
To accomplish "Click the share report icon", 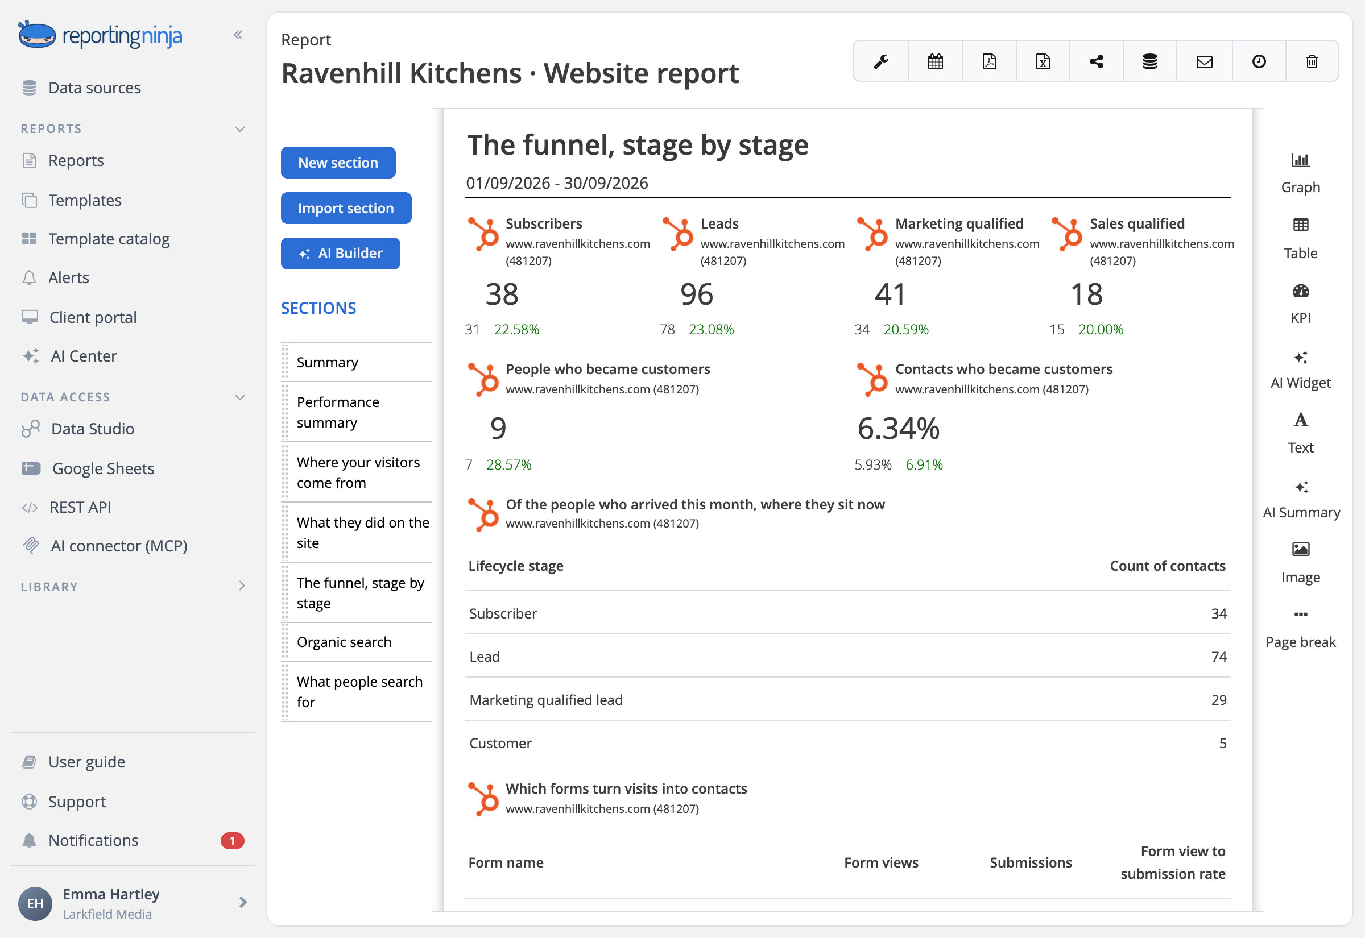I will [x=1097, y=61].
